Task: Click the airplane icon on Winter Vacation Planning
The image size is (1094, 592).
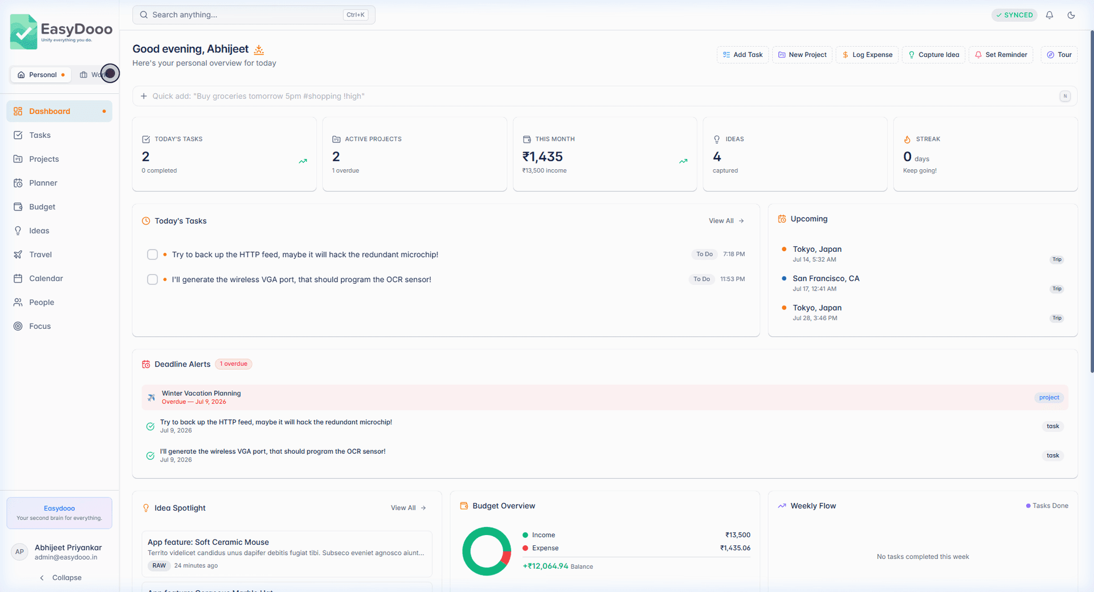Action: (152, 398)
